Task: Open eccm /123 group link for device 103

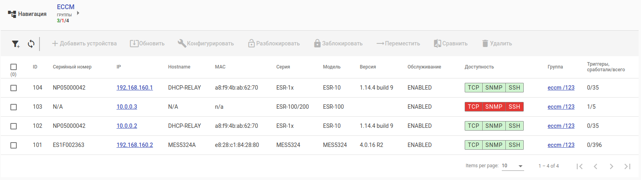Action: coord(561,107)
